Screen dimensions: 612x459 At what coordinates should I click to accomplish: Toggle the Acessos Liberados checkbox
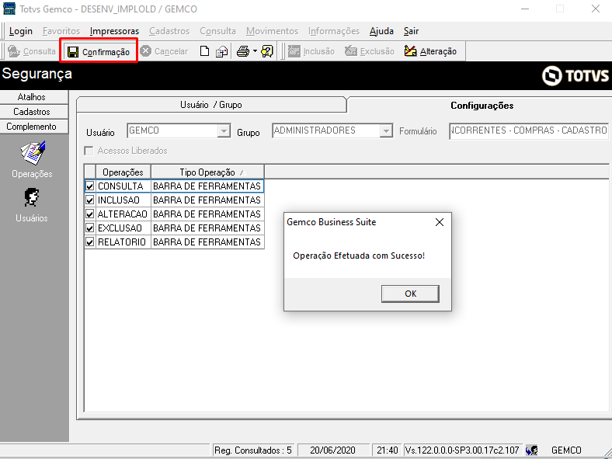[89, 151]
